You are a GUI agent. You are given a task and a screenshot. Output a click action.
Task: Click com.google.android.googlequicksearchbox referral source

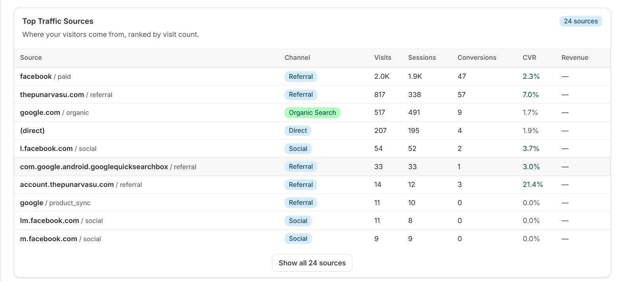click(108, 167)
